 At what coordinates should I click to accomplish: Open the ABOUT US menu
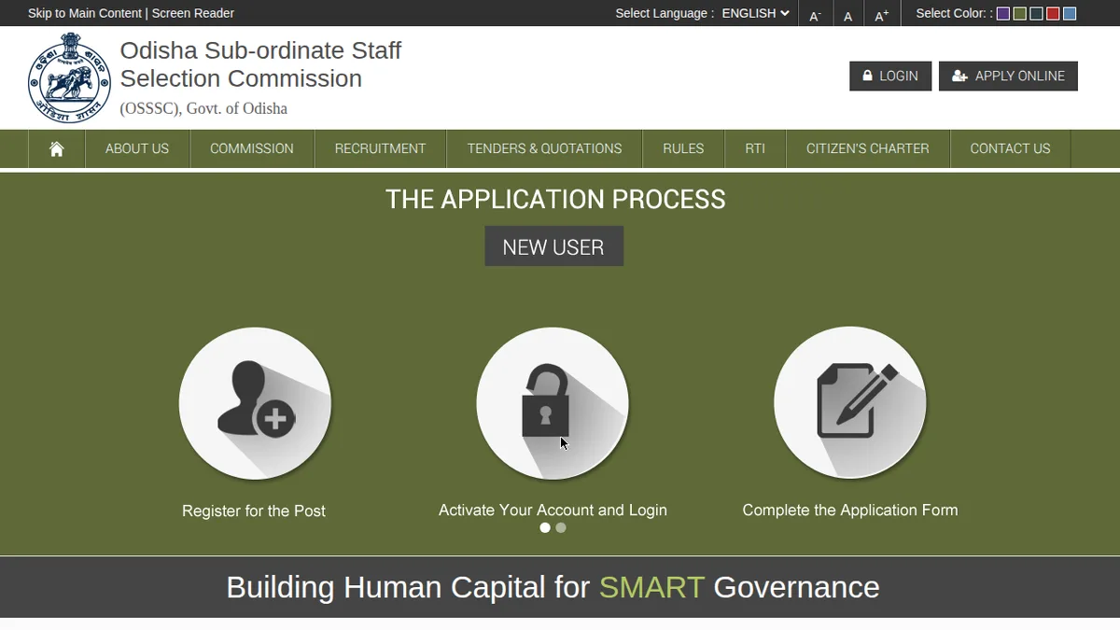pos(137,149)
